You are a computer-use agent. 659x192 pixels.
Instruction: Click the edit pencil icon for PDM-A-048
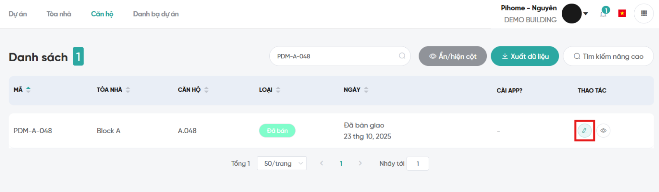pos(584,131)
